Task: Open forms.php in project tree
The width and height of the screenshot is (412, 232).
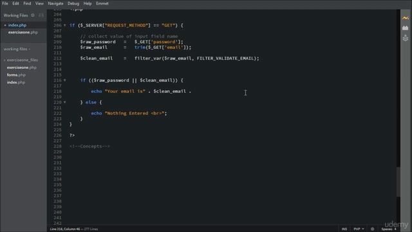Action: (16, 75)
